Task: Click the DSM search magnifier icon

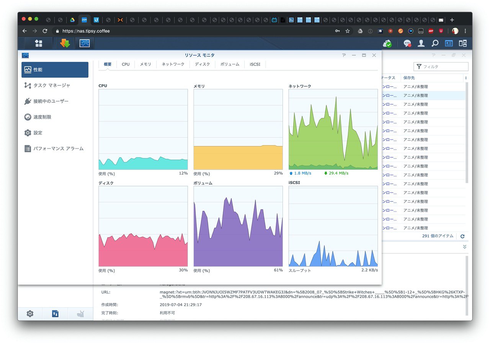Action: point(435,43)
